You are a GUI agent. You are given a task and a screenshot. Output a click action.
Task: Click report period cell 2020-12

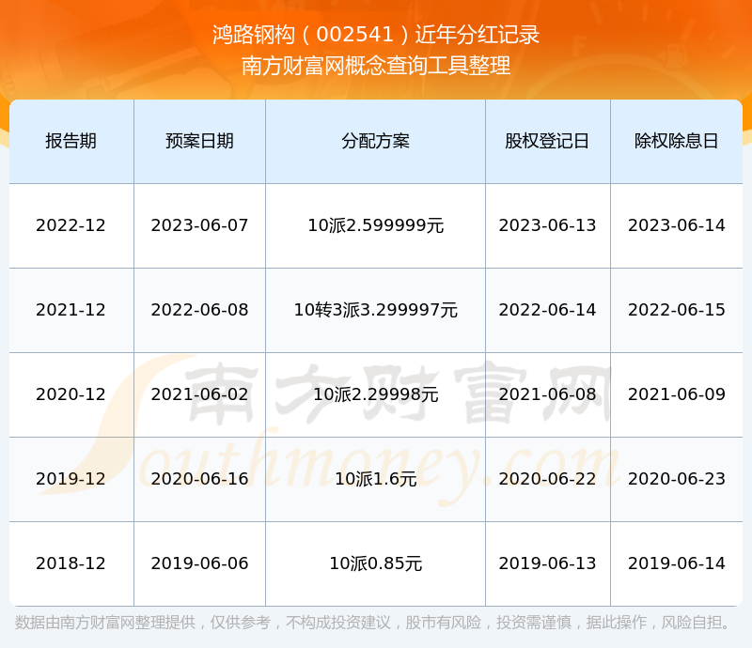71,394
